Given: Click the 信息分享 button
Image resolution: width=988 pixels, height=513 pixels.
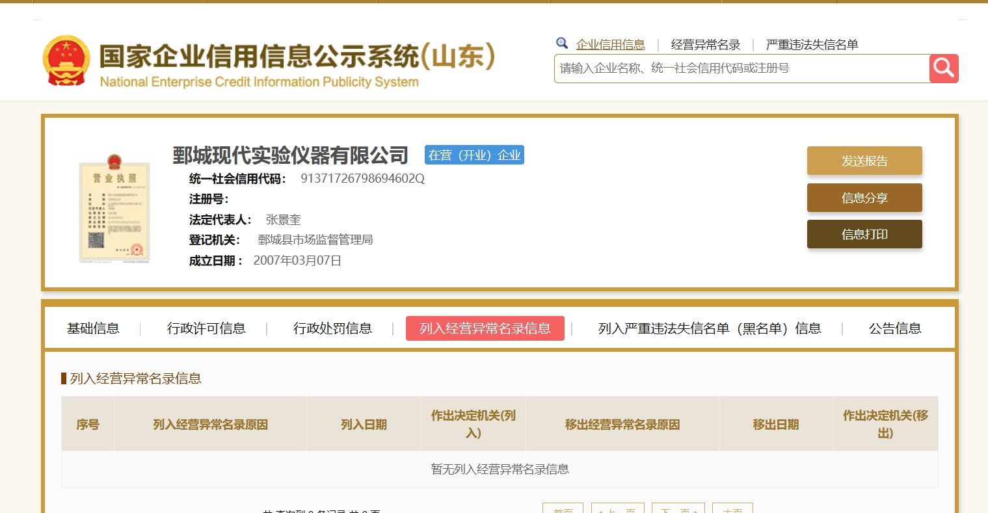Looking at the screenshot, I should point(864,198).
